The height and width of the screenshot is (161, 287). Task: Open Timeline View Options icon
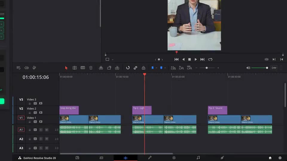coord(19,68)
